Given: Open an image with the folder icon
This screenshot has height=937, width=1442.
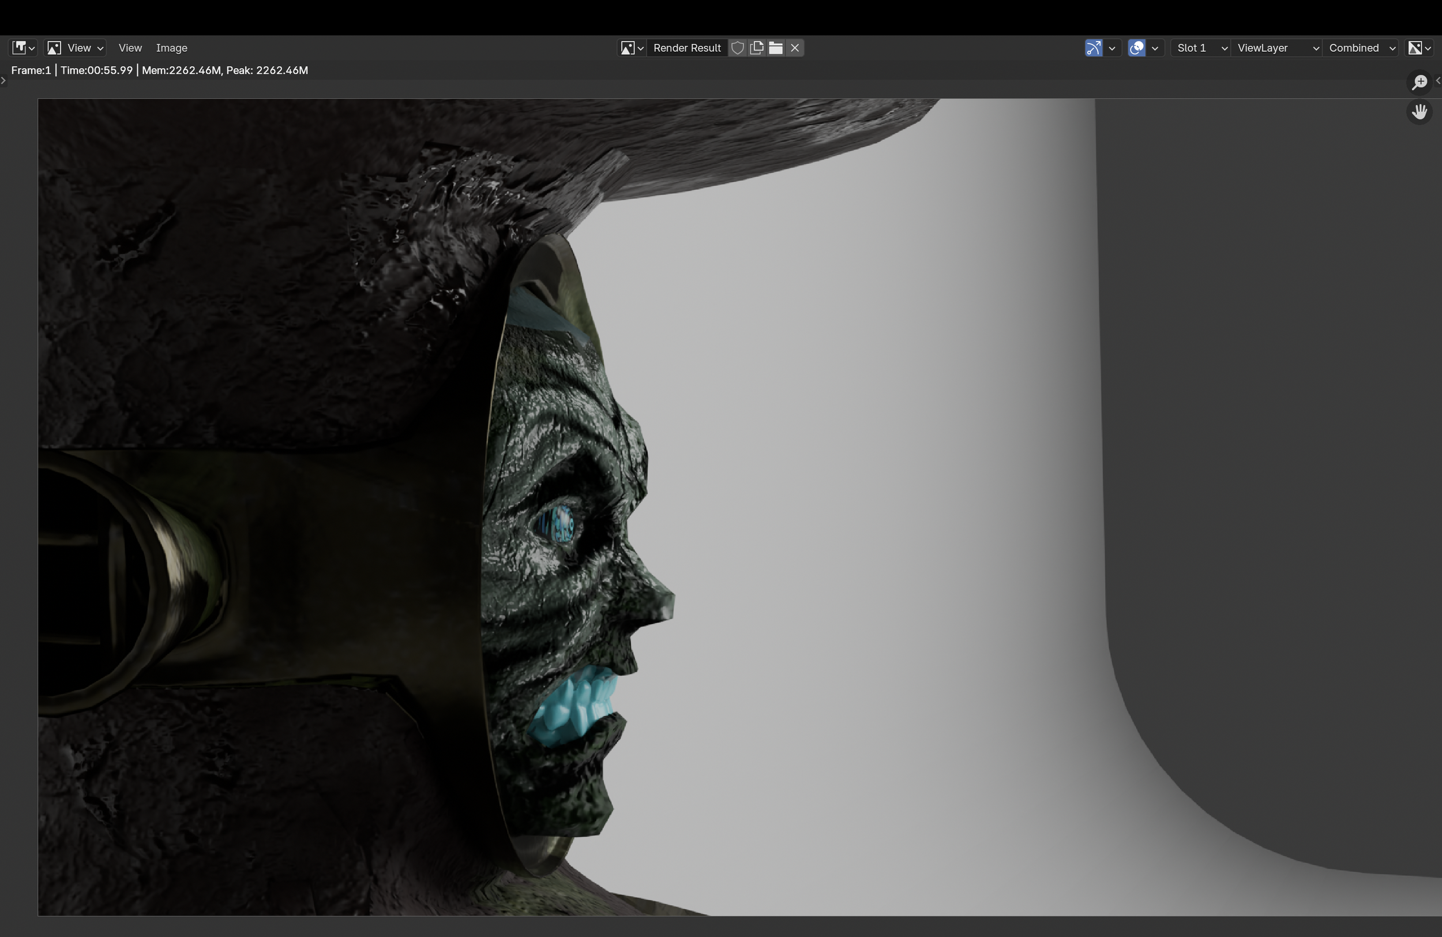Looking at the screenshot, I should click(x=776, y=48).
